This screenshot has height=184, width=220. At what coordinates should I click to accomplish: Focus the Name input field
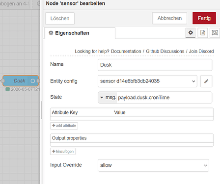[x=155, y=65]
